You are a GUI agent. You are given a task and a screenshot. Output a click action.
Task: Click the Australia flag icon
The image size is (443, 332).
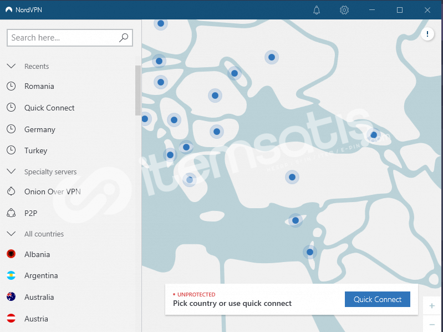(11, 296)
